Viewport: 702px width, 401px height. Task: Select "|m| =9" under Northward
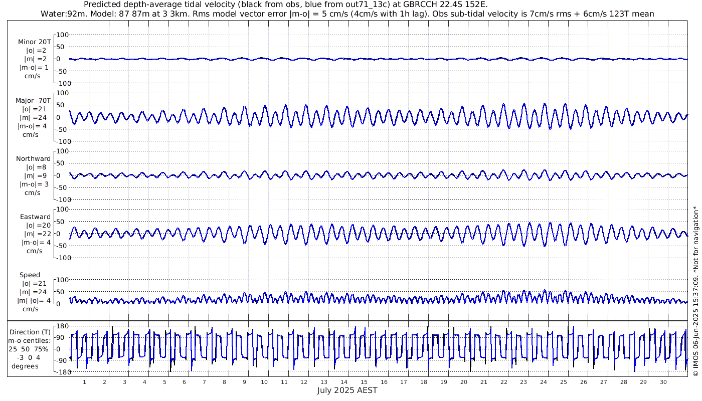(x=35, y=176)
